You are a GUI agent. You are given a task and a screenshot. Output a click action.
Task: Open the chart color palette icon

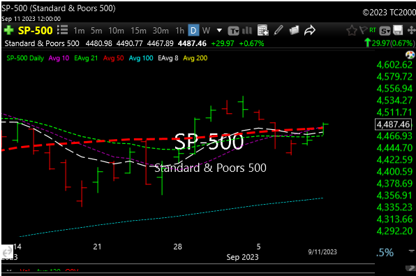tap(410, 55)
